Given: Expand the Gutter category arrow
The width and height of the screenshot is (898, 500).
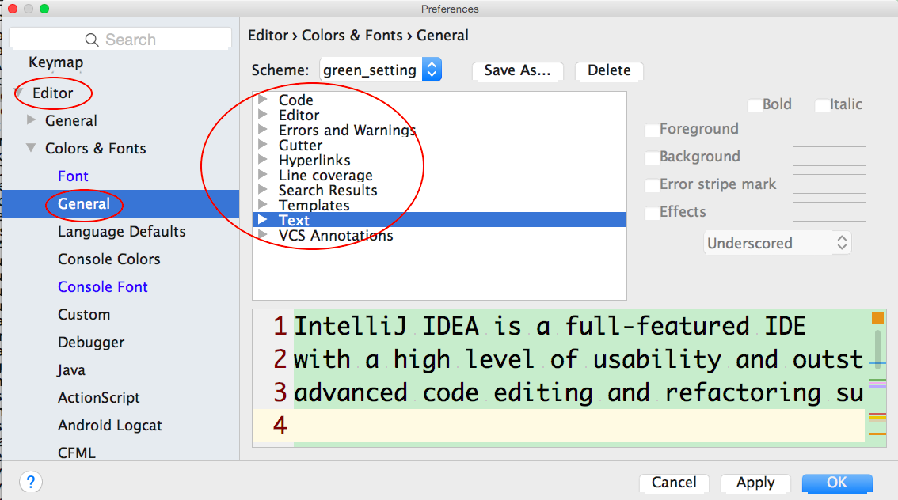Looking at the screenshot, I should [x=263, y=144].
